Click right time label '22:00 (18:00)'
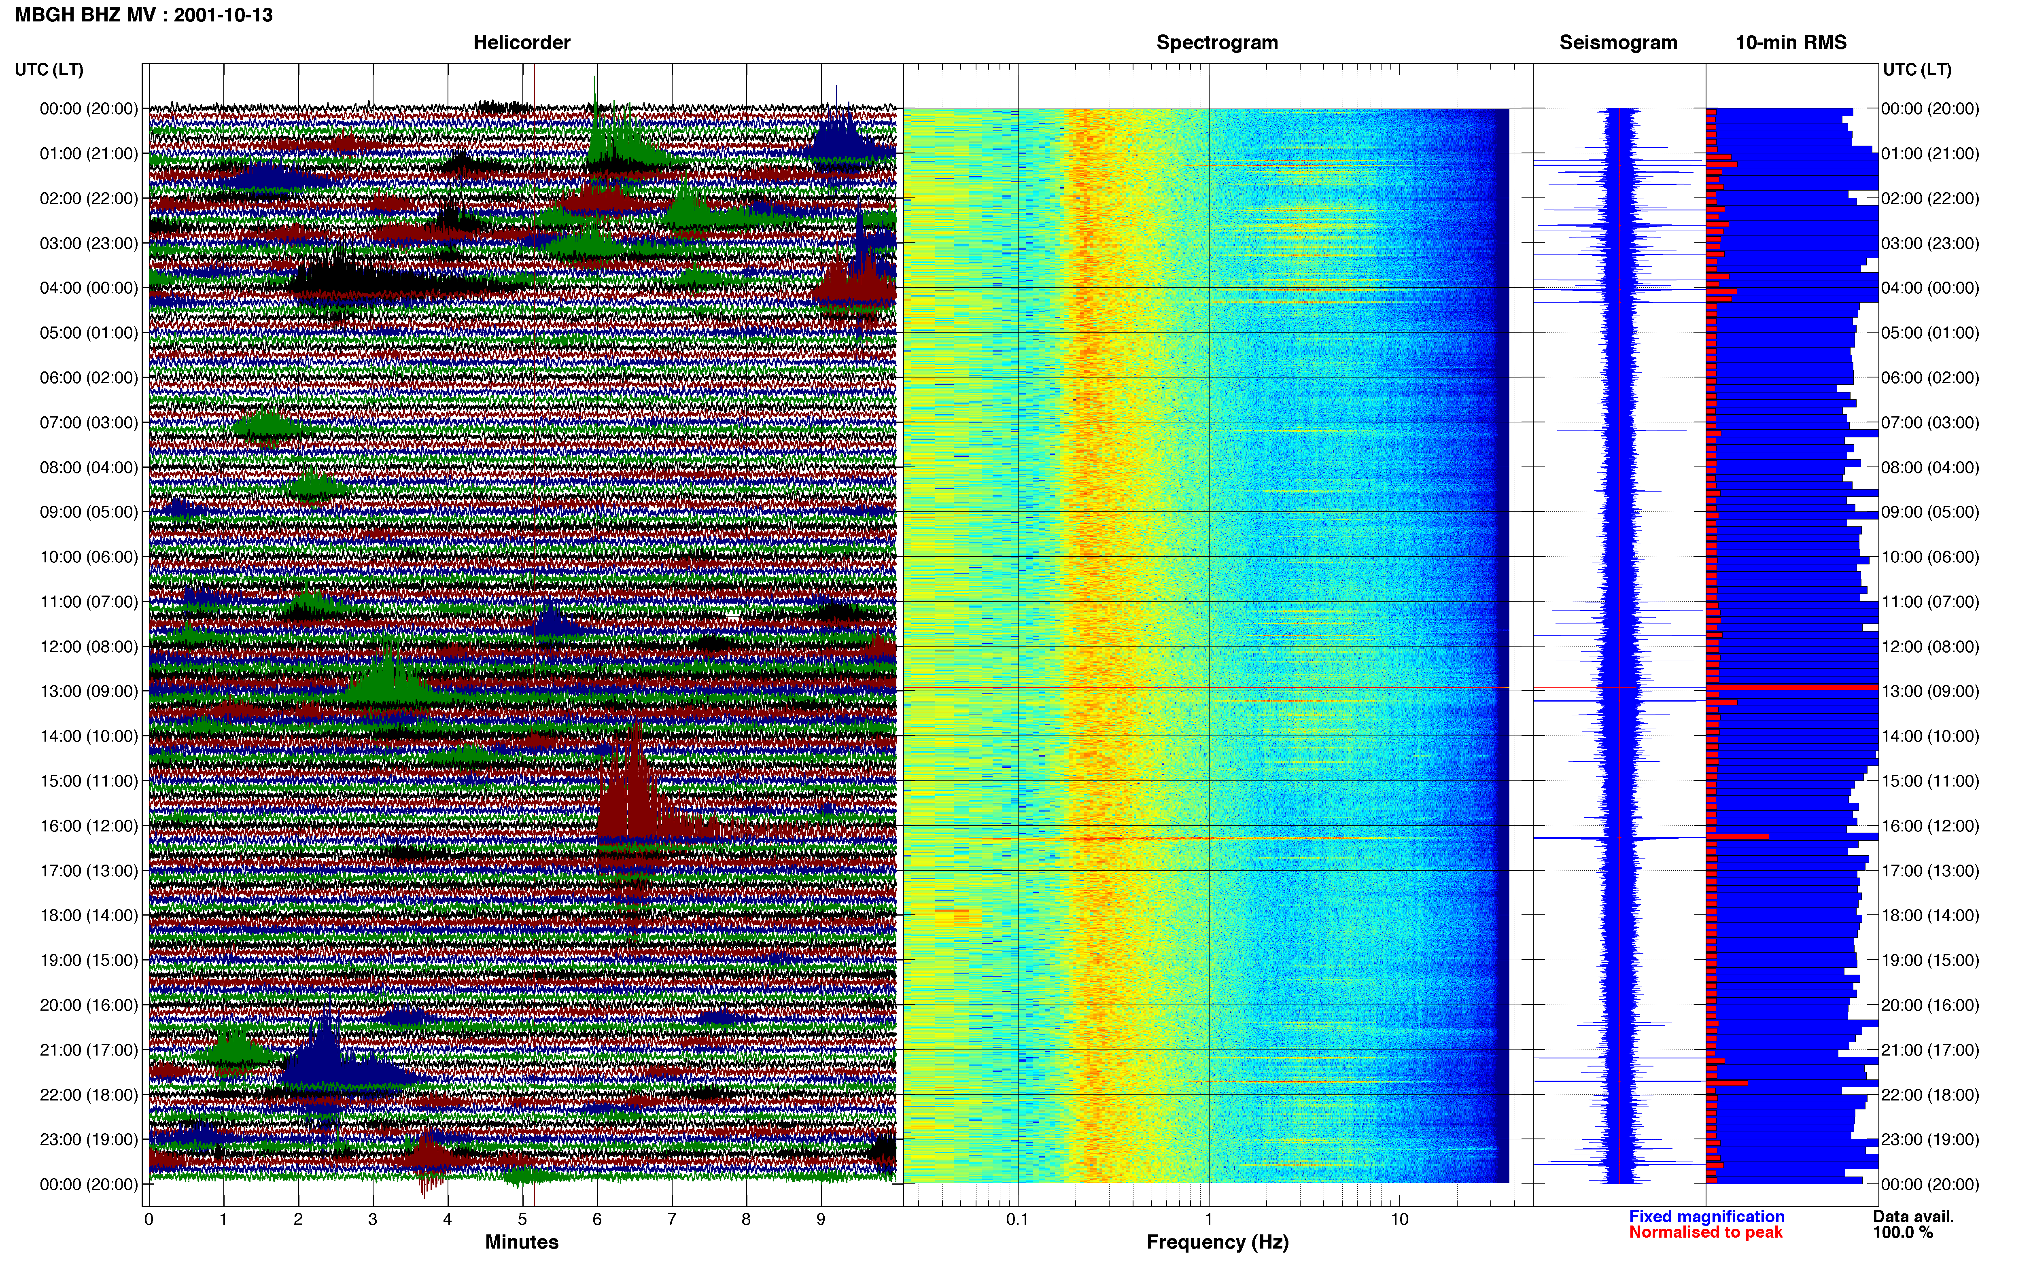Viewport: 2031px width, 1270px height. coord(1929,1095)
